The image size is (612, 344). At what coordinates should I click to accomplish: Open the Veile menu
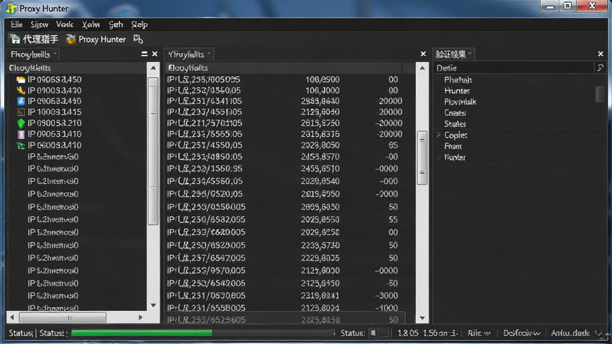pos(65,24)
